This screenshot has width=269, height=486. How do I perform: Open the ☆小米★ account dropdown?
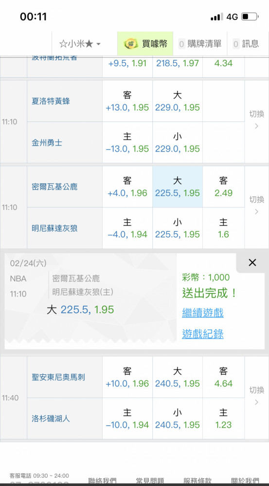(80, 44)
